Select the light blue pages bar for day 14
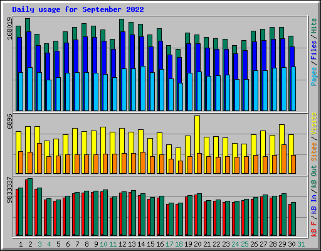Viewport: 321px width, 251px height. 143,88
